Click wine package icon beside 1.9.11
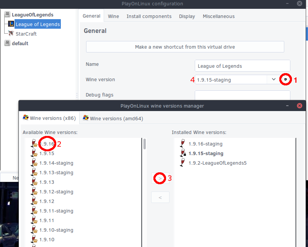This screenshot has width=308, height=247. point(34,220)
